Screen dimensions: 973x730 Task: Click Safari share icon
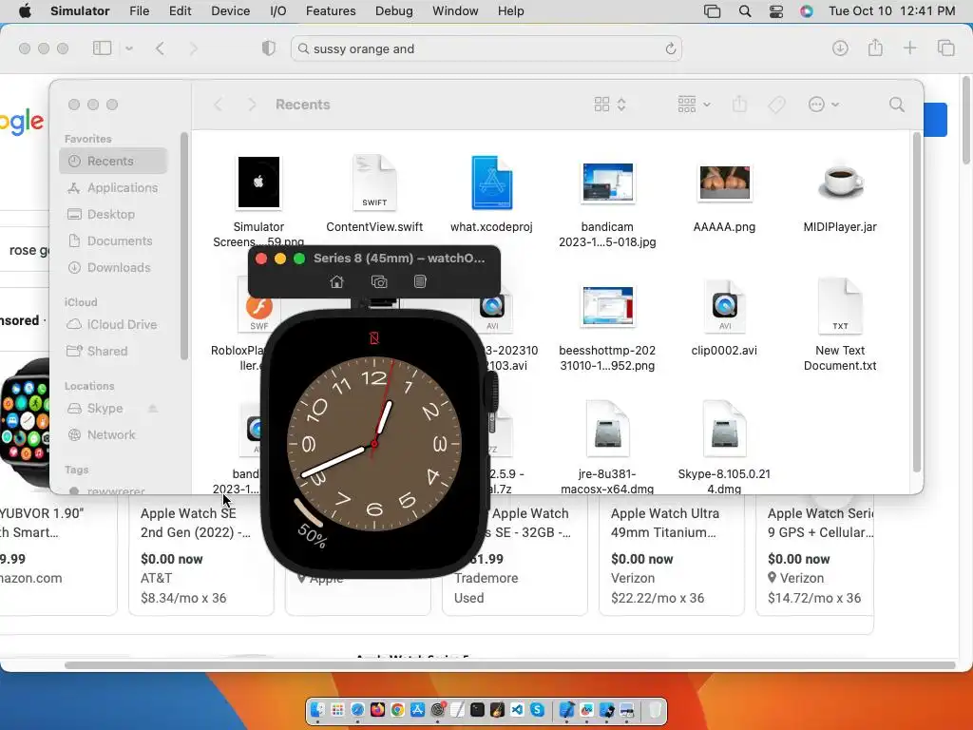[875, 48]
